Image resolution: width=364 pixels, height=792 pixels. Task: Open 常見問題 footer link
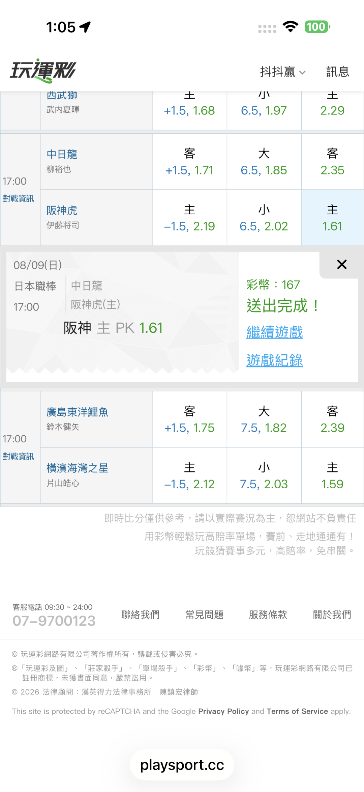click(204, 615)
